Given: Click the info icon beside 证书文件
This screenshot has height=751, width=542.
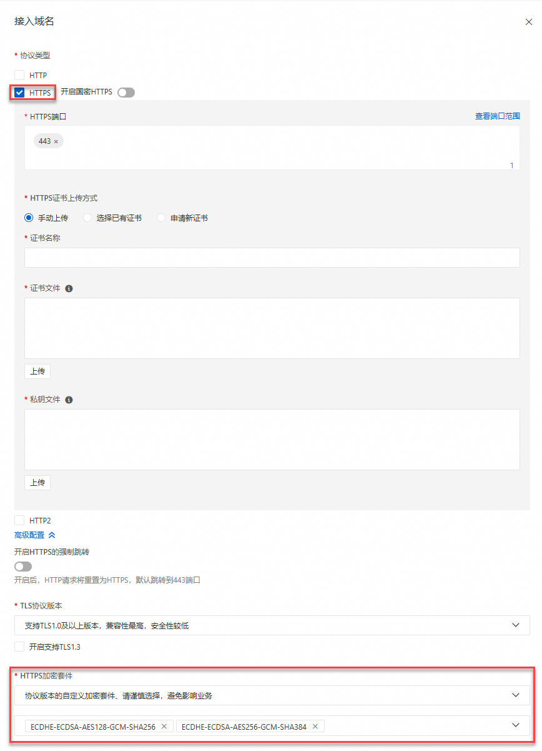Looking at the screenshot, I should [69, 289].
